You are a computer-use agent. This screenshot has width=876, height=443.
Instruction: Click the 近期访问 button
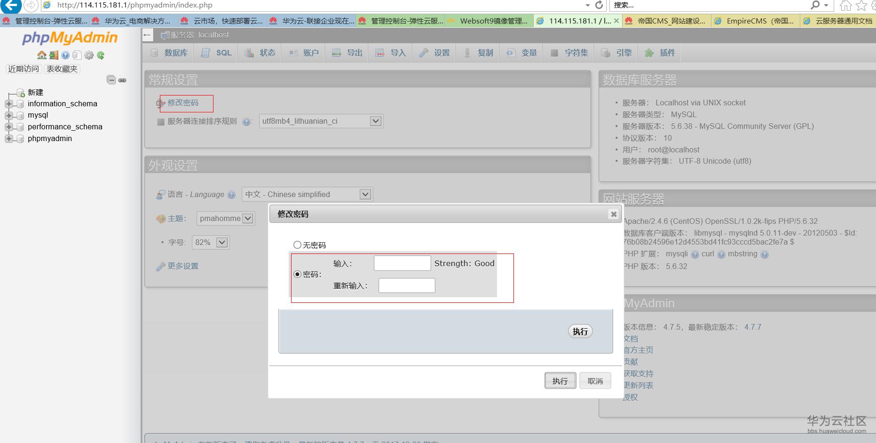[x=24, y=69]
